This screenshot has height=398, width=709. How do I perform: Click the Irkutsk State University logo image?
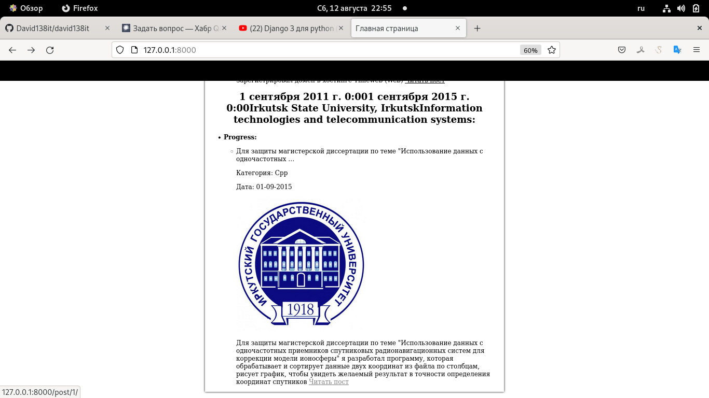(x=301, y=264)
